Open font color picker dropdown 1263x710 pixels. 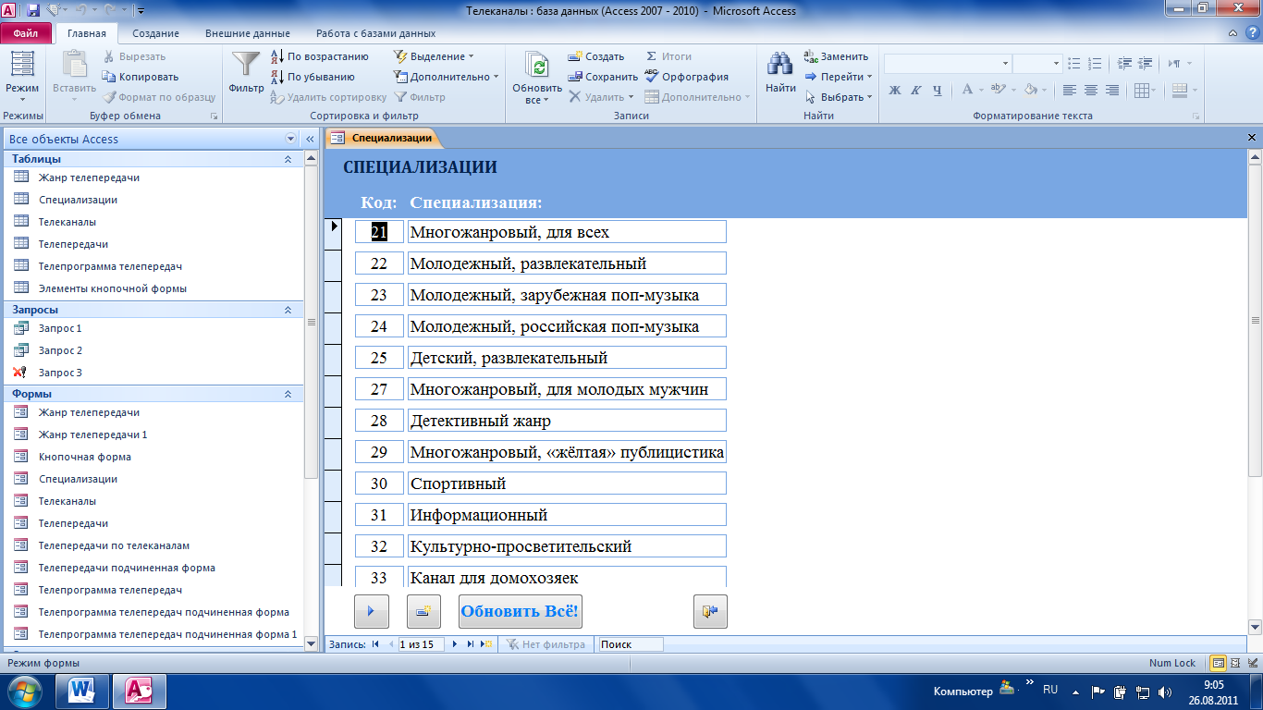tap(980, 91)
